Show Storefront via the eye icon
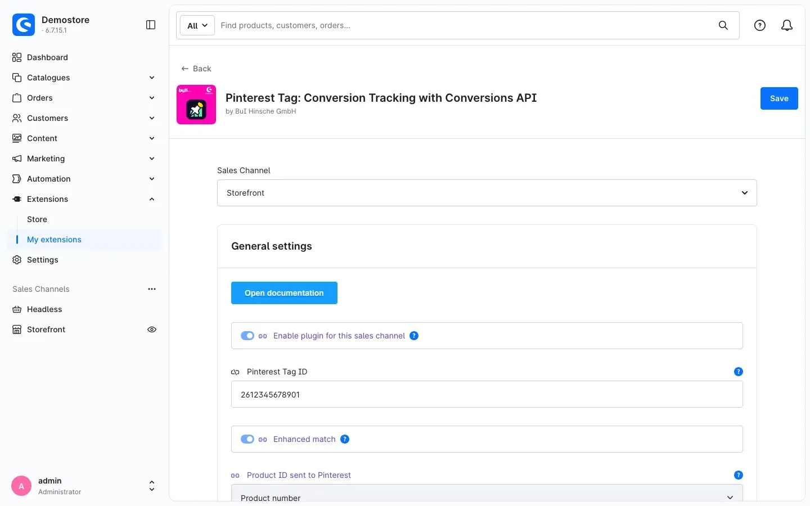This screenshot has height=506, width=810. coord(152,329)
